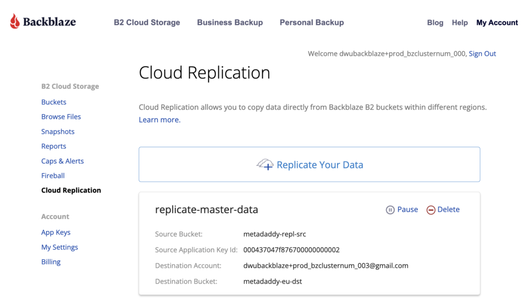Open the Snapshots page
This screenshot has height=299, width=530.
pyautogui.click(x=58, y=132)
